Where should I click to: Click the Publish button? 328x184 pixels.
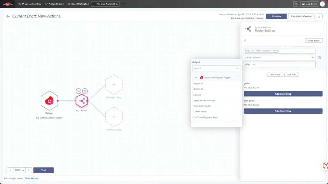[276, 16]
